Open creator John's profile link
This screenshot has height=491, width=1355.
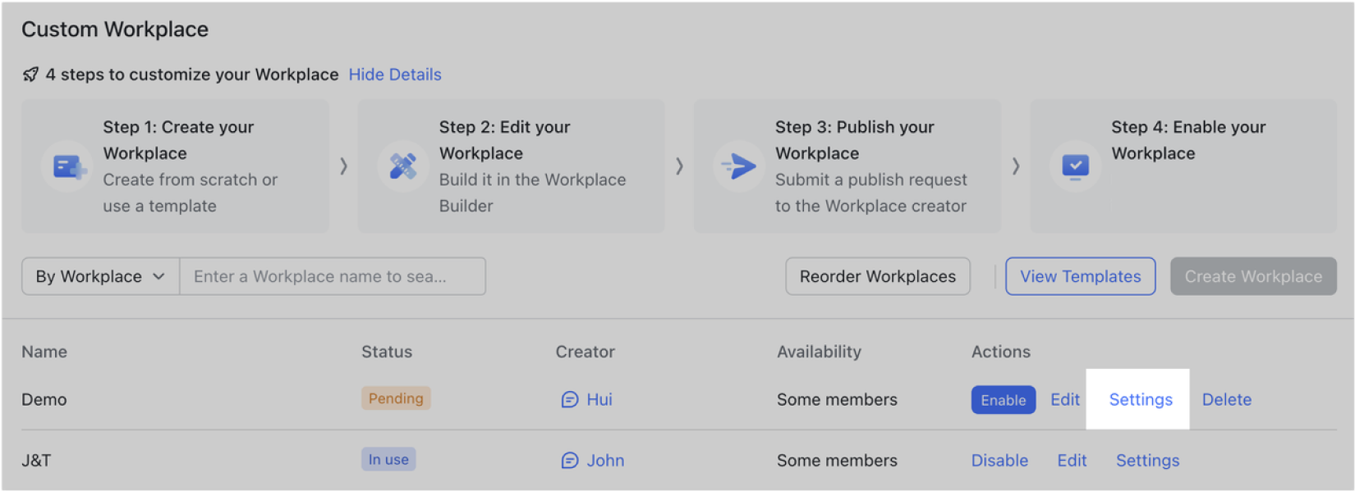tap(605, 461)
